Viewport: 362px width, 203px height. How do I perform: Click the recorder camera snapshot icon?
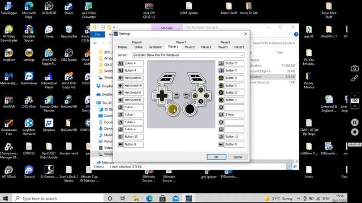click(355, 68)
